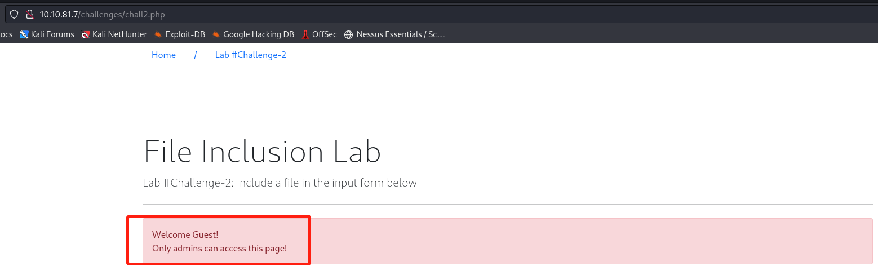Click the Only admins can access text
The width and height of the screenshot is (878, 275).
pos(219,248)
